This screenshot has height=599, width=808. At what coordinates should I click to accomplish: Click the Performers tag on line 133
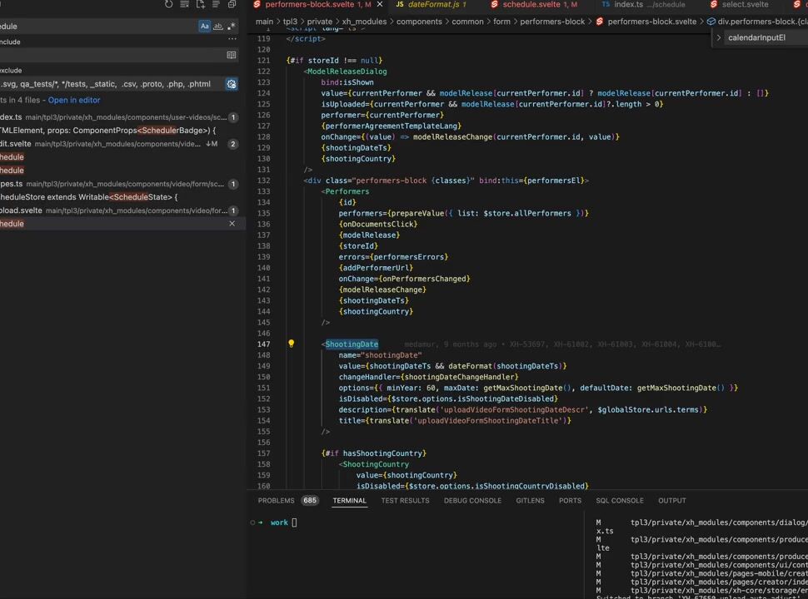347,191
